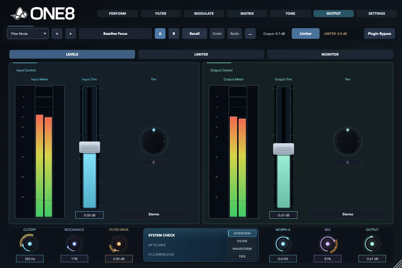Viewport: 402px width, 268px height.
Task: Click the bottom Output knob
Action: 372,244
